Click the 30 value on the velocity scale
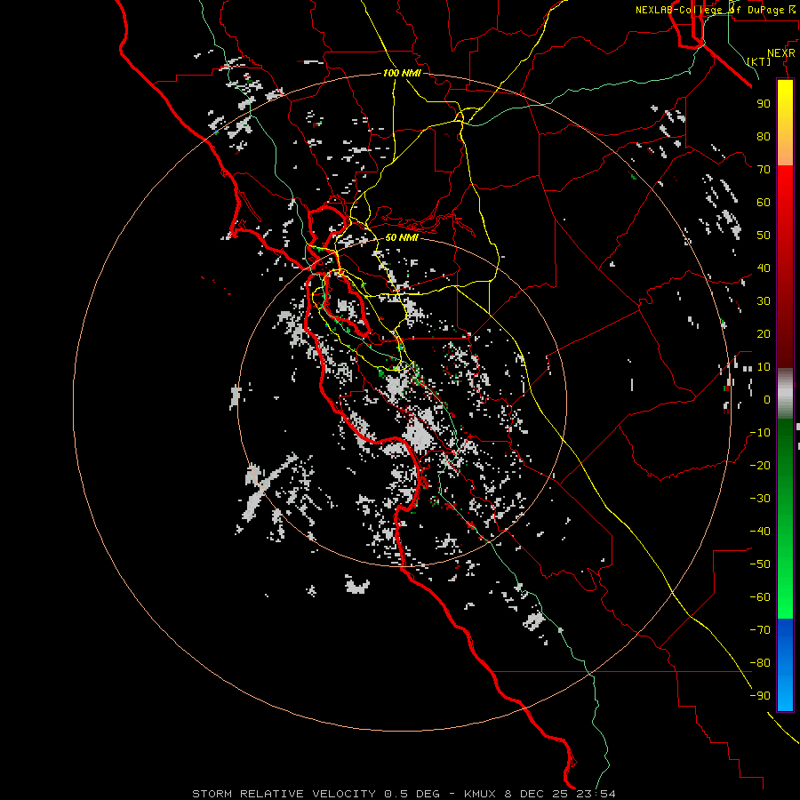800x800 pixels. point(764,301)
